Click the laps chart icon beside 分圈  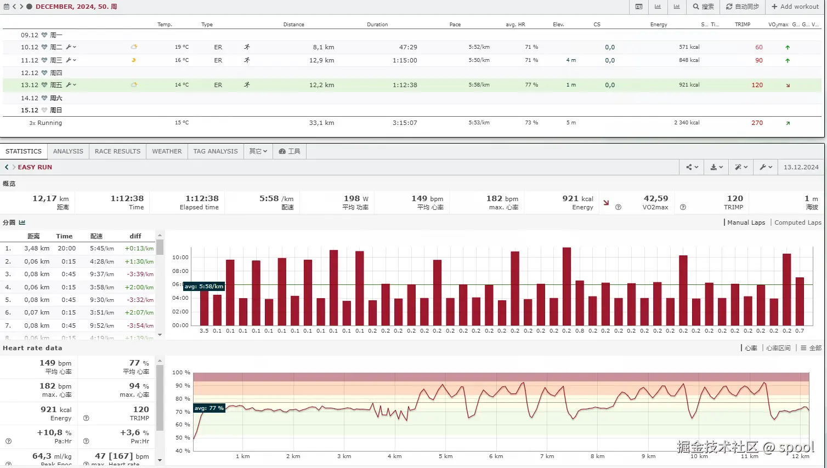22,222
